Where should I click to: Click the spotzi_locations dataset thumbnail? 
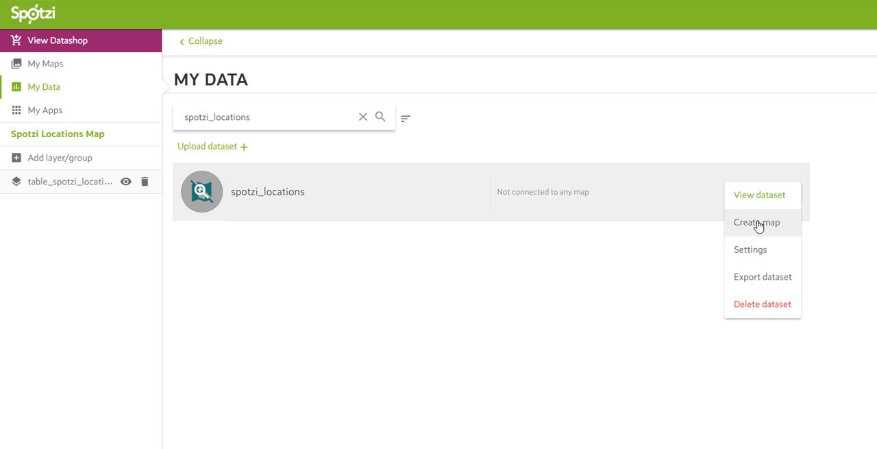coord(202,192)
